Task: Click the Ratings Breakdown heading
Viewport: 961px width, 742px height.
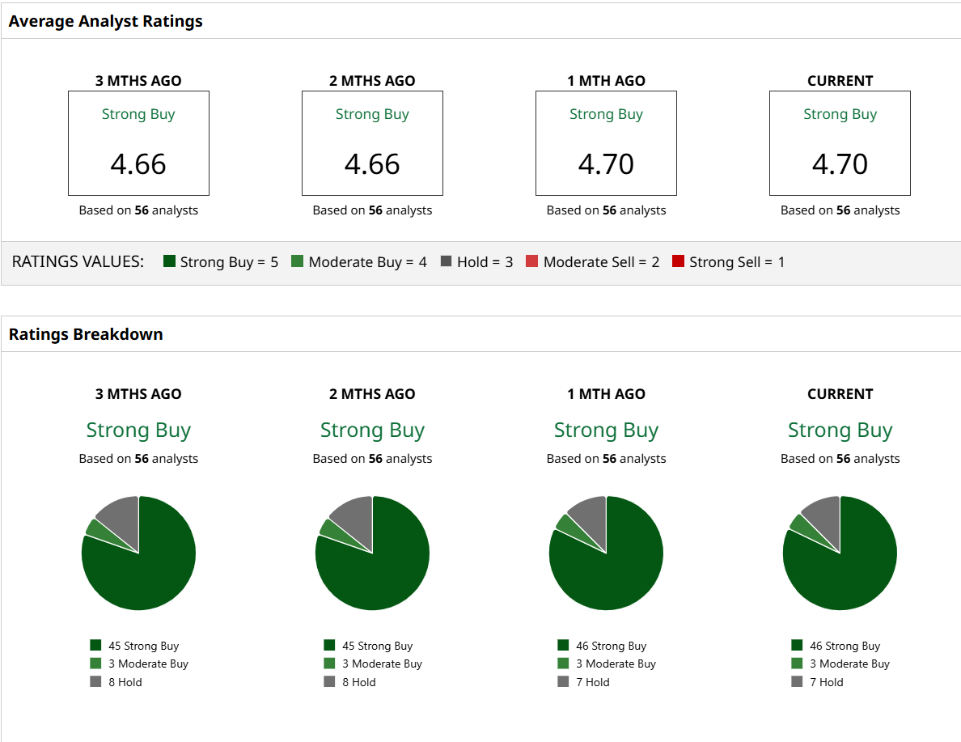Action: (x=86, y=334)
